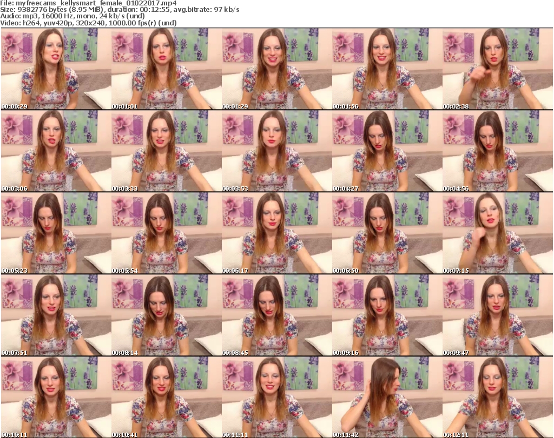This screenshot has width=554, height=438.
Task: Select the thumbnail stamped 00:01:56
Action: tap(387, 69)
